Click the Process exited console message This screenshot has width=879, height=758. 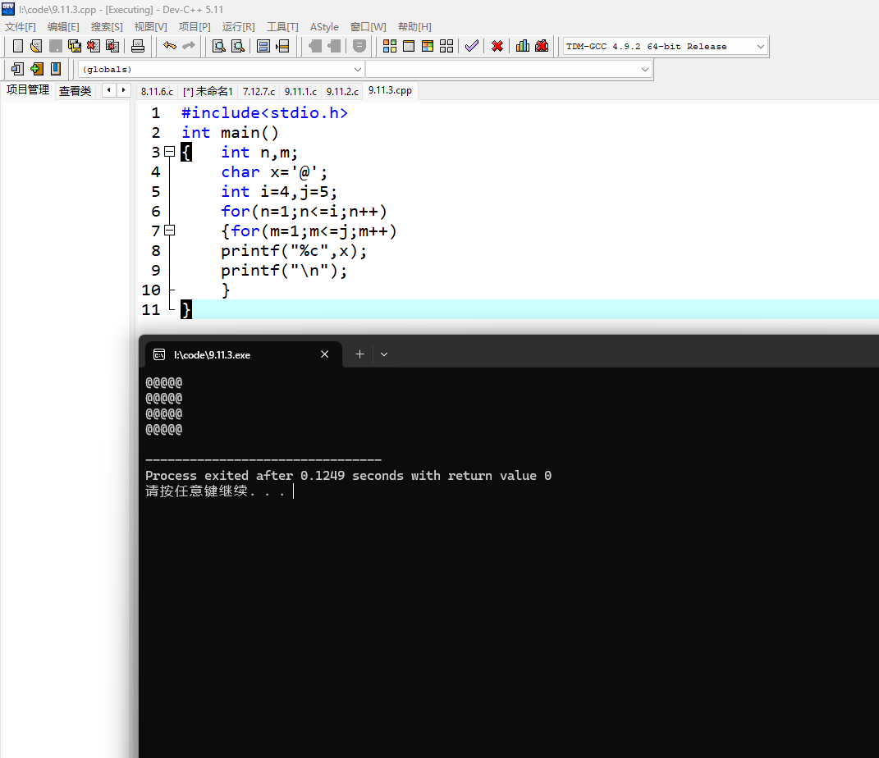348,476
